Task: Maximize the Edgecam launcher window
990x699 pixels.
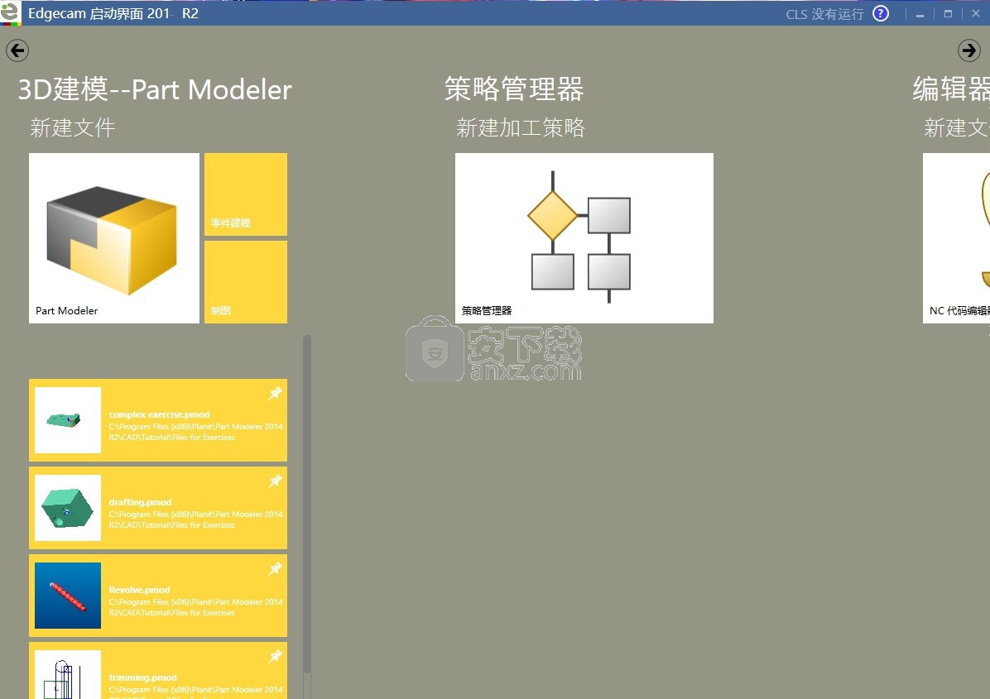Action: 948,14
